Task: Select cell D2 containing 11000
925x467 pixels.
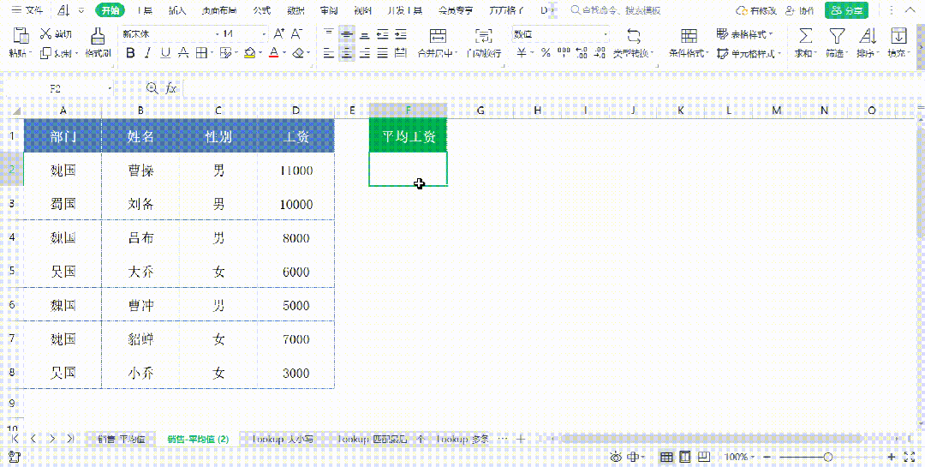Action: coord(295,171)
